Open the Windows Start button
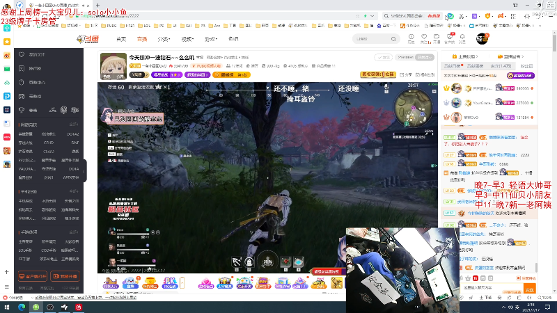557x313 pixels. coord(7,307)
